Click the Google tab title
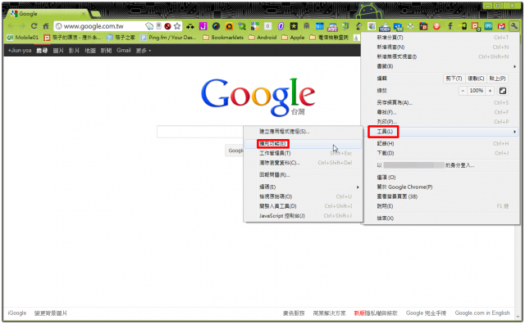This screenshot has height=324, width=525. [x=28, y=14]
